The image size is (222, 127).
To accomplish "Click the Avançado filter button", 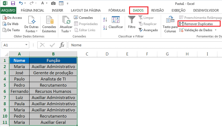I will click(x=148, y=30).
